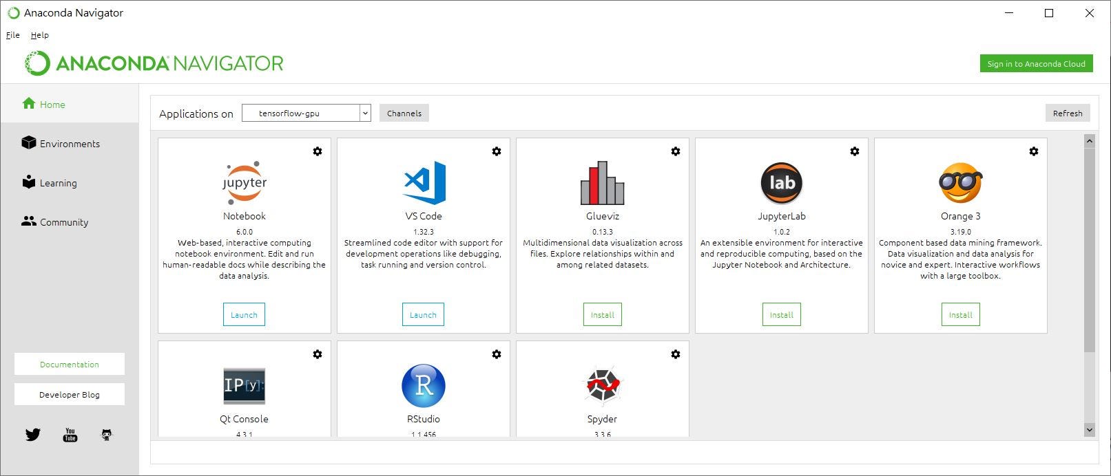The height and width of the screenshot is (476, 1111).
Task: Click VS Code version '1.32.3'
Action: [x=424, y=232]
